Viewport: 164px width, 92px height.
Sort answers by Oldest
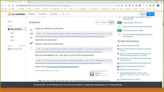105,22
